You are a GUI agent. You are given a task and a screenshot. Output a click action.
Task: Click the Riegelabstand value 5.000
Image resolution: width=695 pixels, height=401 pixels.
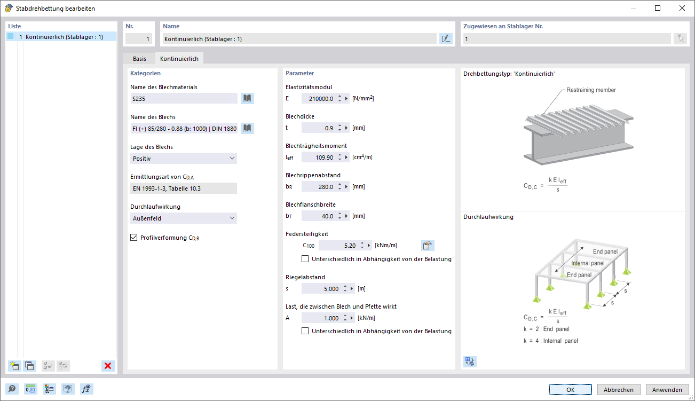coord(321,288)
